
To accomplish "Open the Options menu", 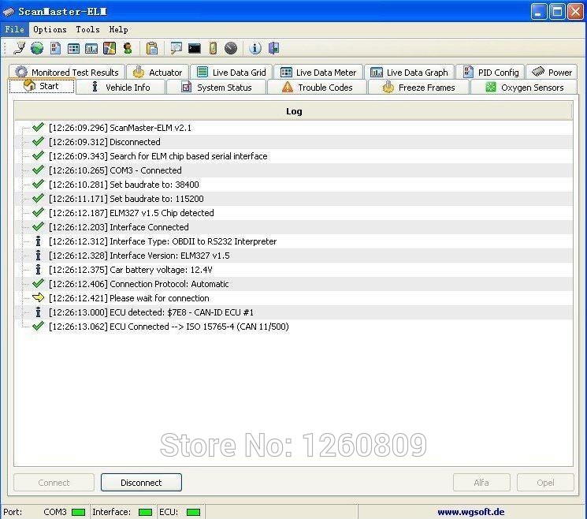I will pos(50,29).
